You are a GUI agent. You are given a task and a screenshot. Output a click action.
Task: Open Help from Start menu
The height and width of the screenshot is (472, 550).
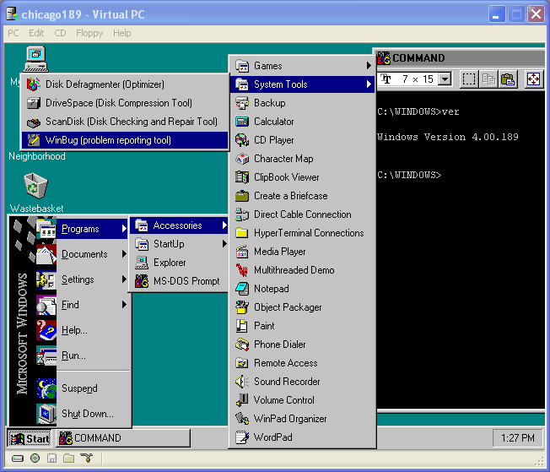[83, 330]
